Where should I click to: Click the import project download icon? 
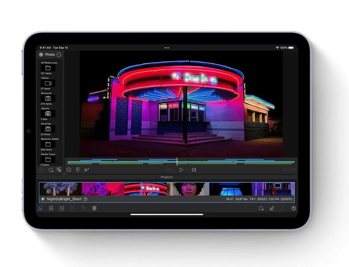click(61, 208)
